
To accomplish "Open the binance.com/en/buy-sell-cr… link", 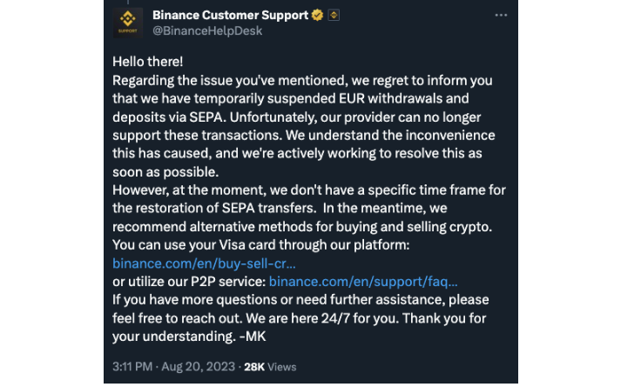I will pyautogui.click(x=204, y=262).
